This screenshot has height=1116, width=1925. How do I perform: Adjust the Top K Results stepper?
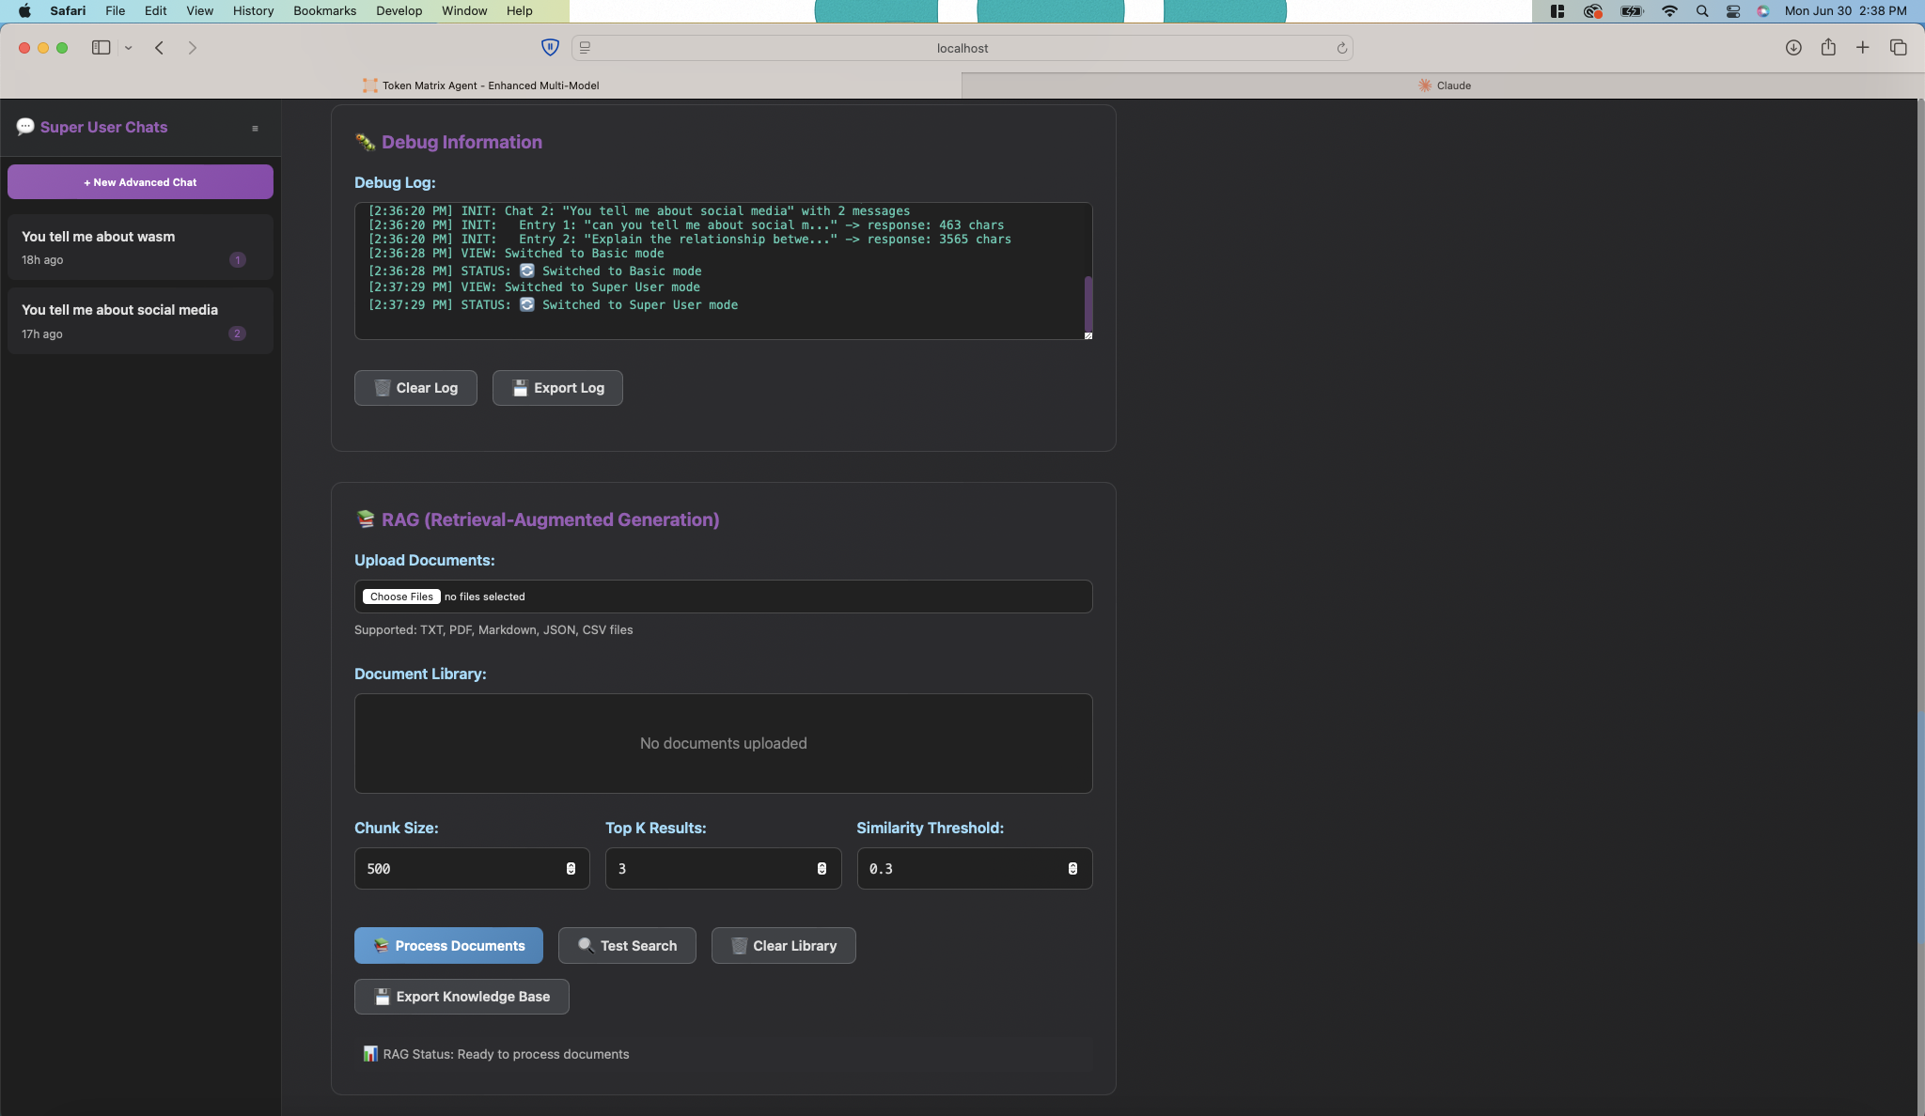[822, 869]
